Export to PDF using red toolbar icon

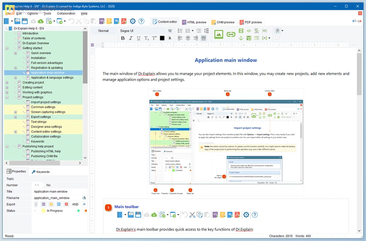(124, 22)
